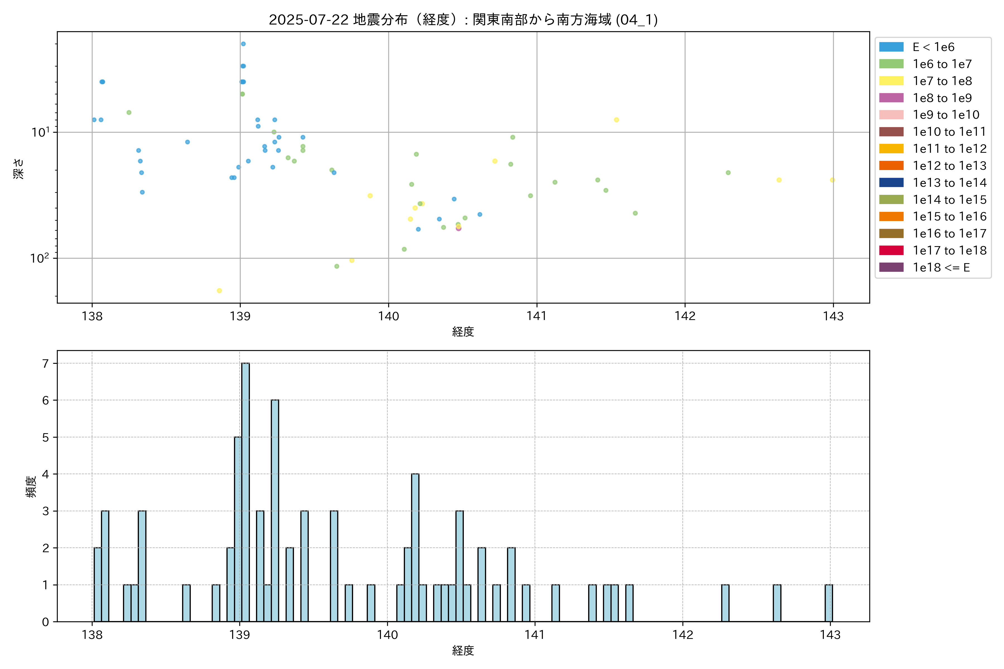
Task: Click the chart title text at top
Action: pos(463,20)
